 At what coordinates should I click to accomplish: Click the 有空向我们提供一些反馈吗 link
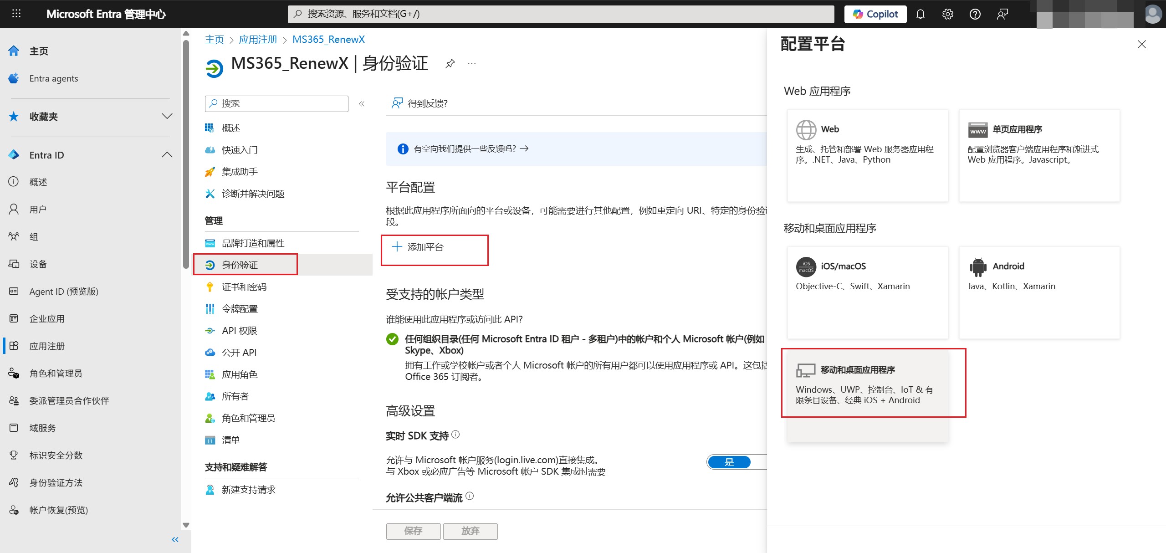click(x=470, y=148)
